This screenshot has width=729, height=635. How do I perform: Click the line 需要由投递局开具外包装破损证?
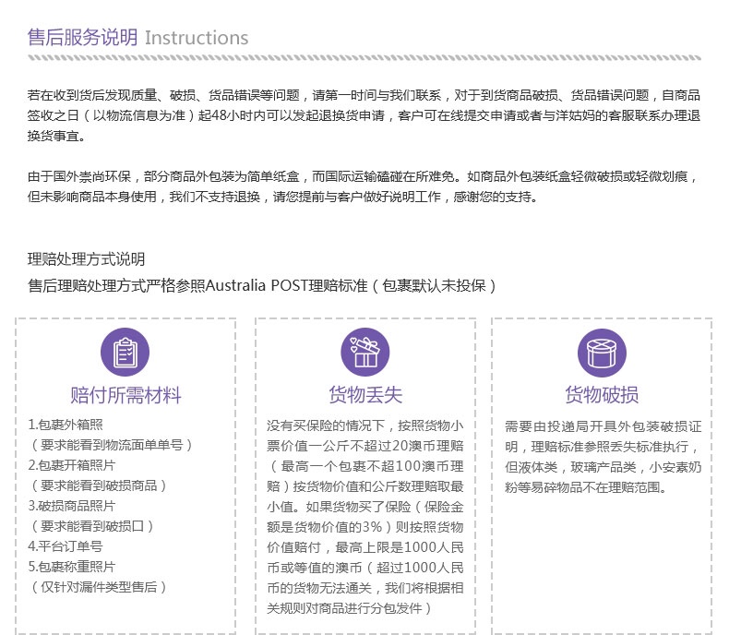[x=603, y=426]
